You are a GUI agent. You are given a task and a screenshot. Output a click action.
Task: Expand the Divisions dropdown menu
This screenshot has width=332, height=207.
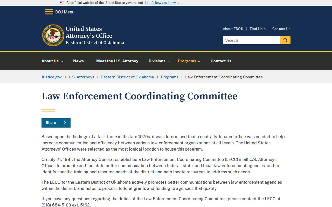tap(159, 61)
